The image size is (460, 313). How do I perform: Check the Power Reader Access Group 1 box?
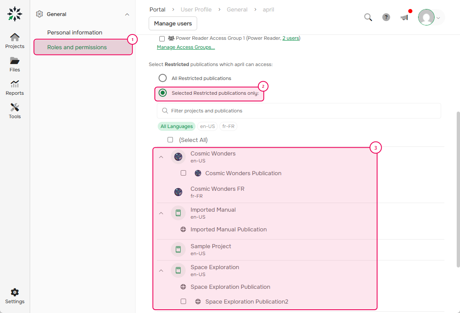pyautogui.click(x=162, y=39)
